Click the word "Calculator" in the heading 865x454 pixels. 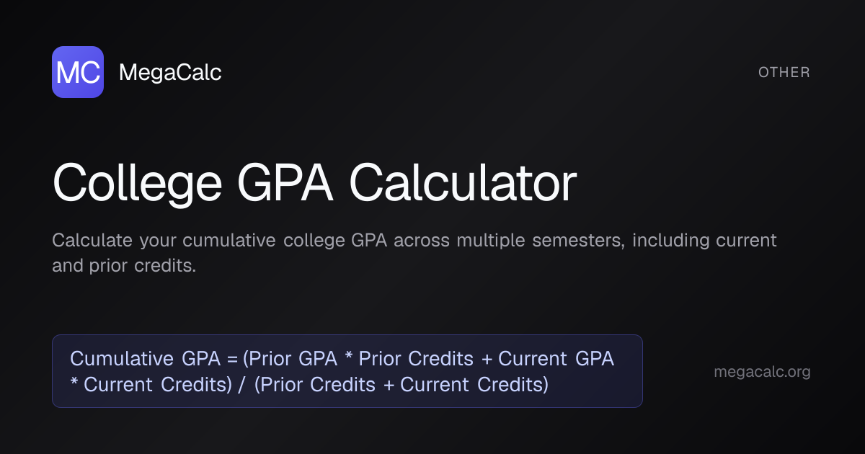(463, 183)
